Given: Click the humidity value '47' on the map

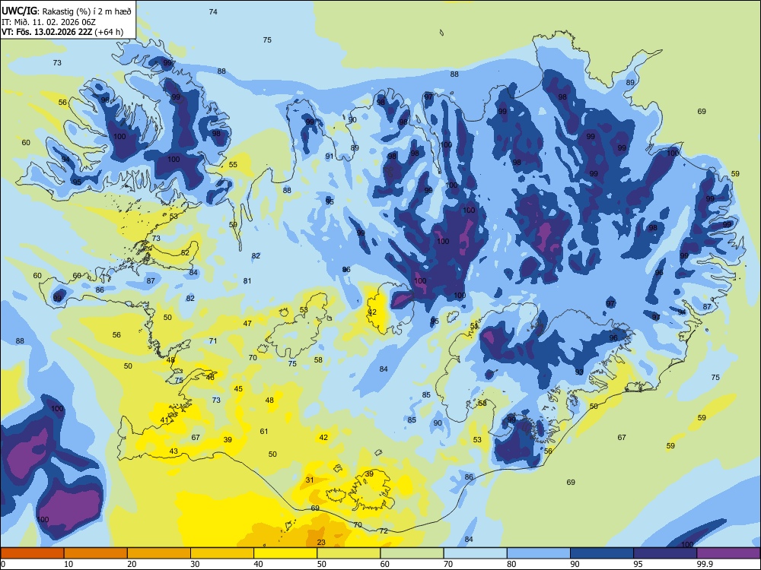Looking at the screenshot, I should (247, 323).
